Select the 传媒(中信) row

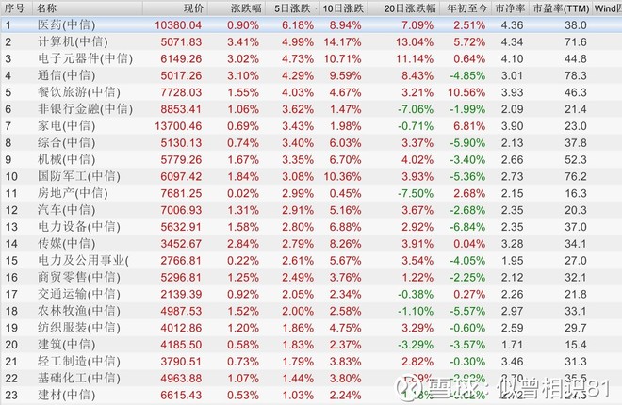tap(311, 244)
